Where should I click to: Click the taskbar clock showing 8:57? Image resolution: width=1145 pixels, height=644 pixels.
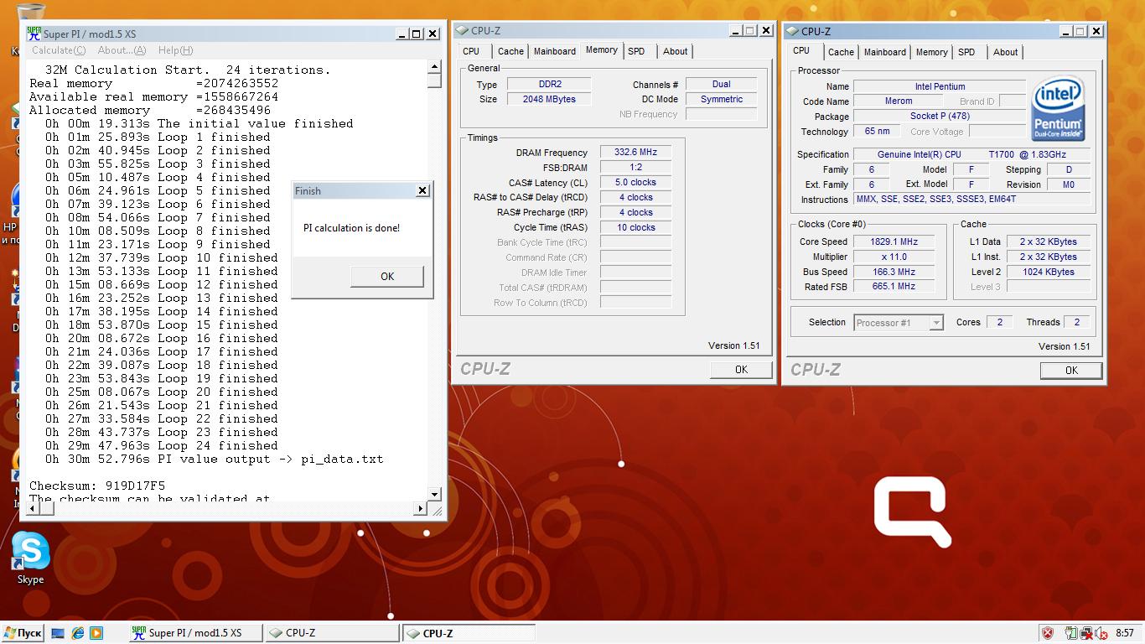click(x=1125, y=633)
